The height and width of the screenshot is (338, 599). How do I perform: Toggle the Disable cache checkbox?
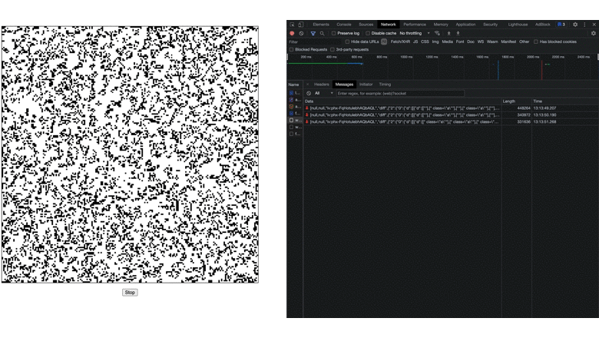pyautogui.click(x=368, y=34)
